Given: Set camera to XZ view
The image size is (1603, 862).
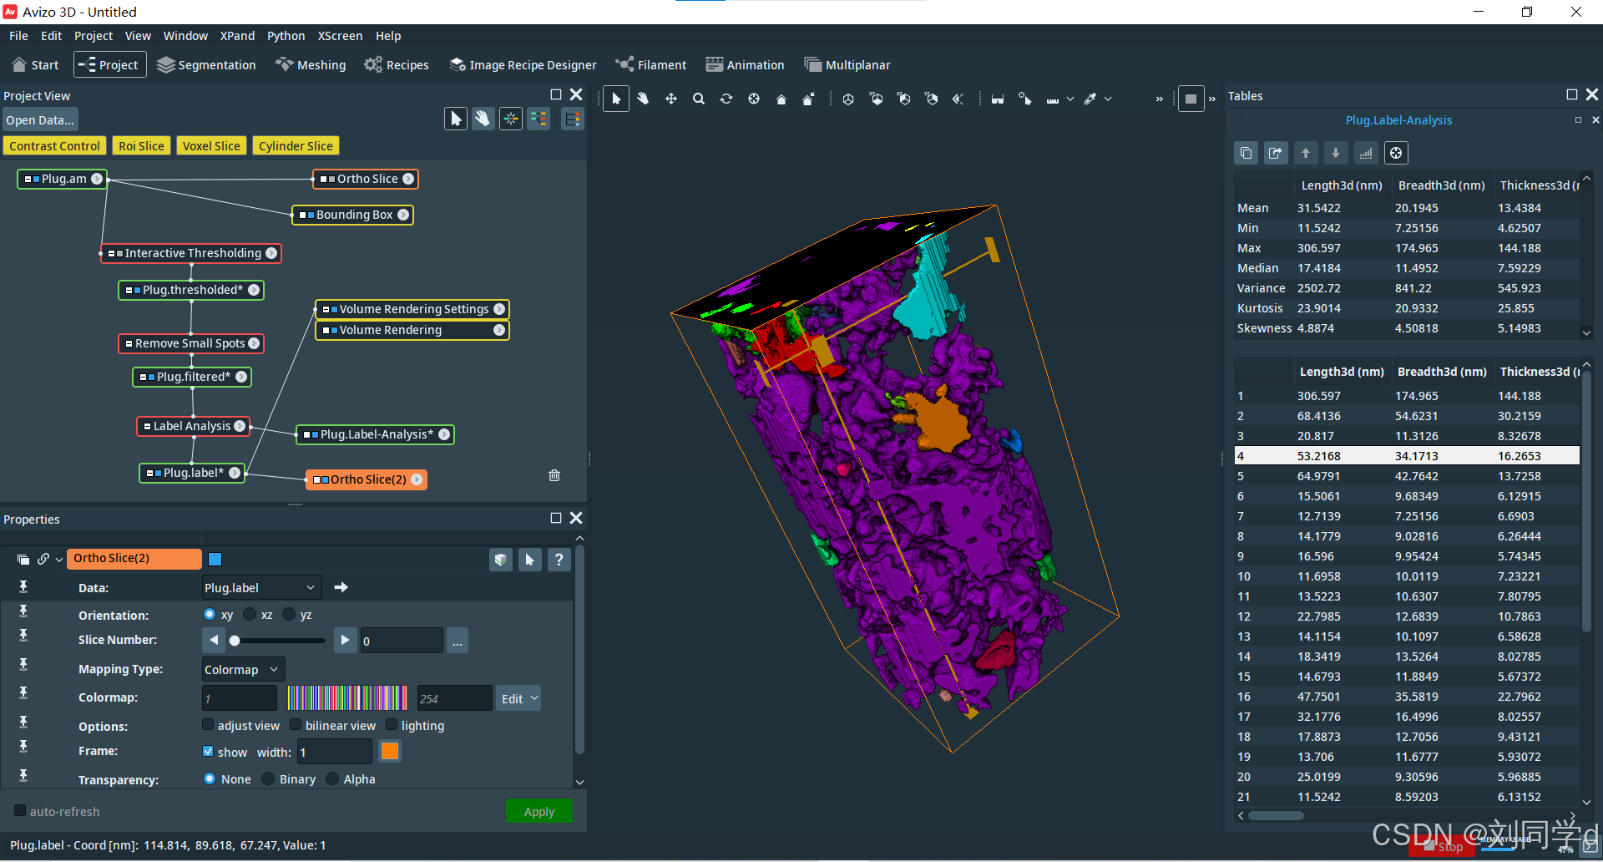Looking at the screenshot, I should [x=903, y=99].
